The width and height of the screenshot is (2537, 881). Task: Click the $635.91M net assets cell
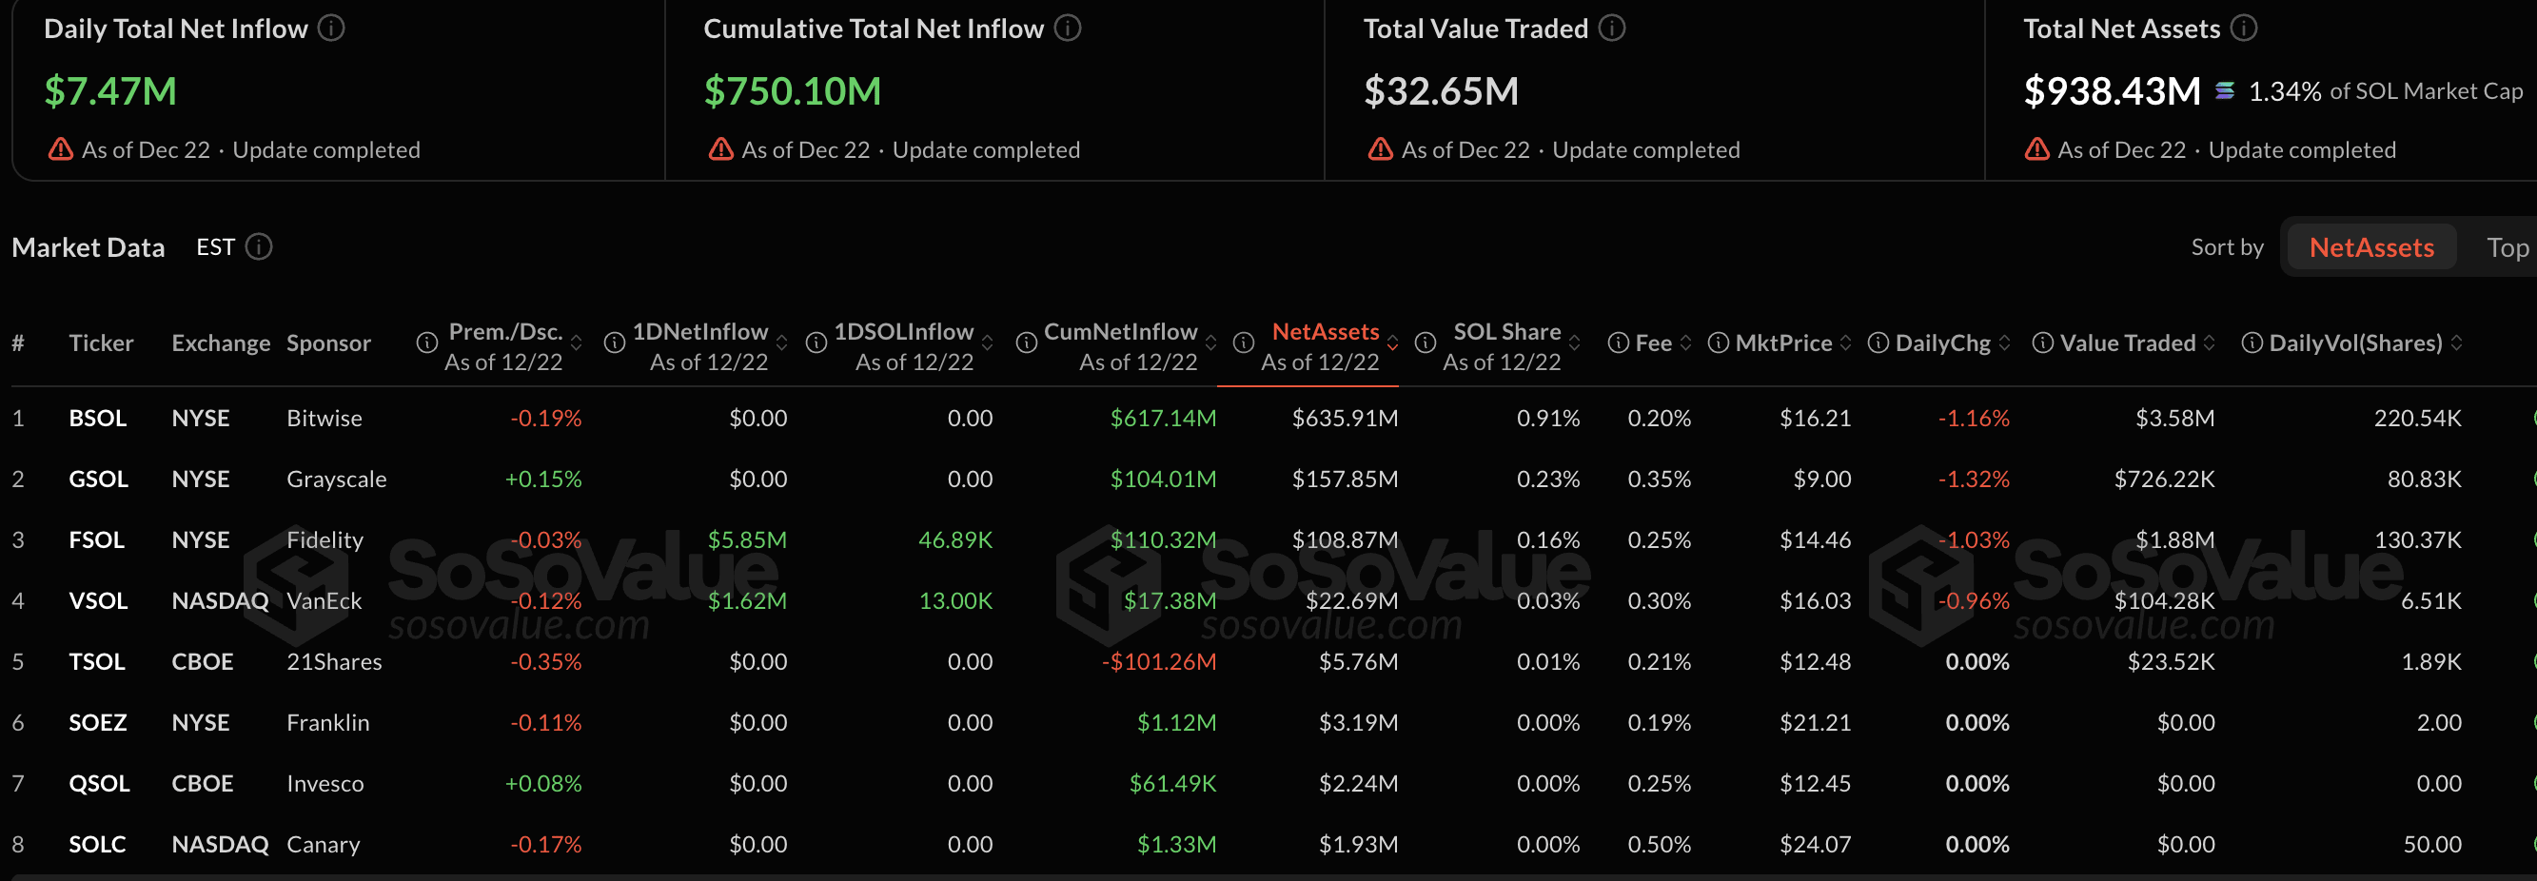[1345, 419]
